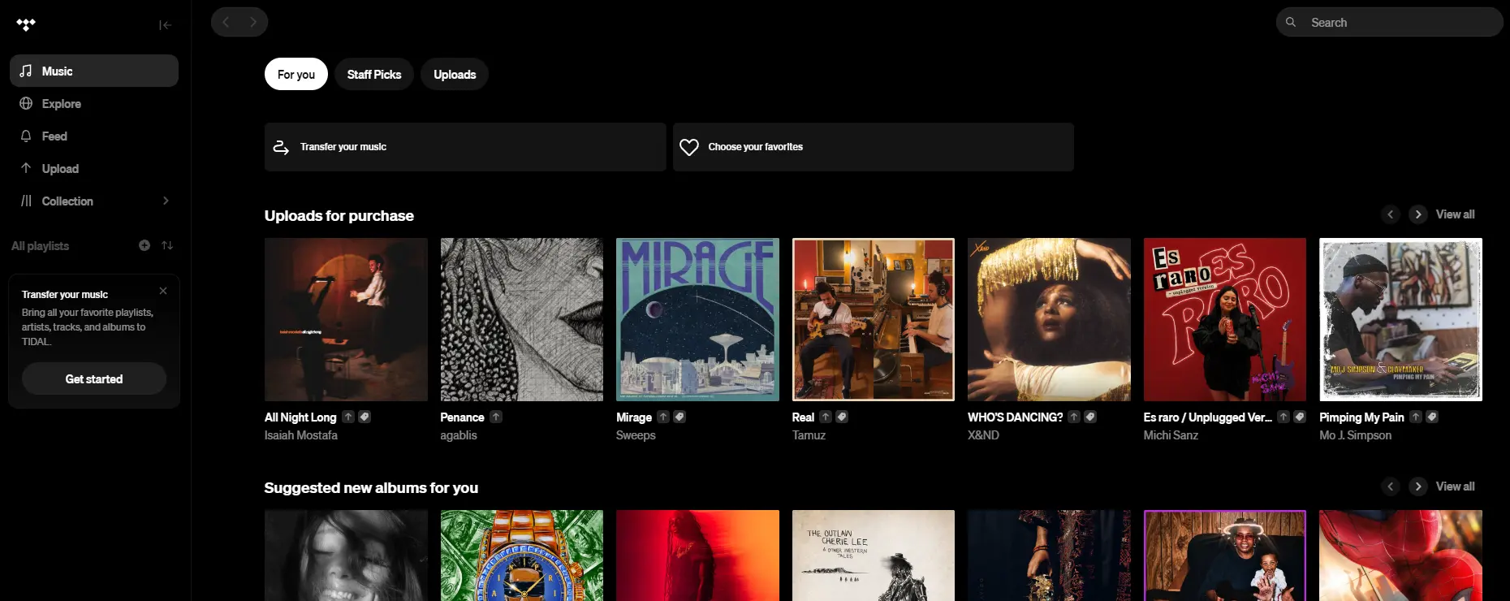
Task: Open the Real album cover
Action: tap(874, 319)
